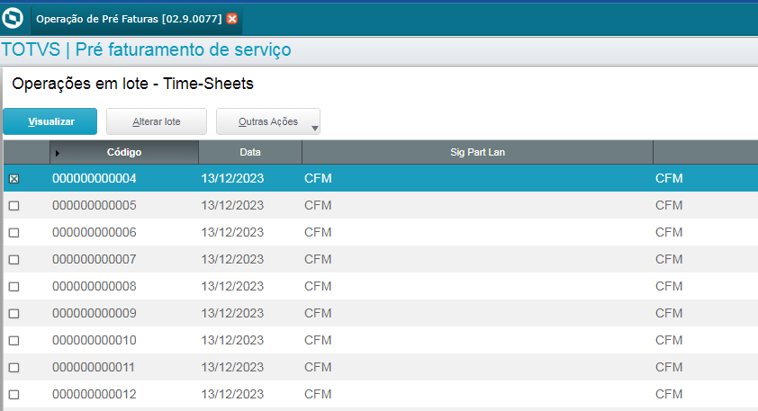Check the checkbox for row 000000000007
Screen dimensions: 758x411
[x=14, y=260]
